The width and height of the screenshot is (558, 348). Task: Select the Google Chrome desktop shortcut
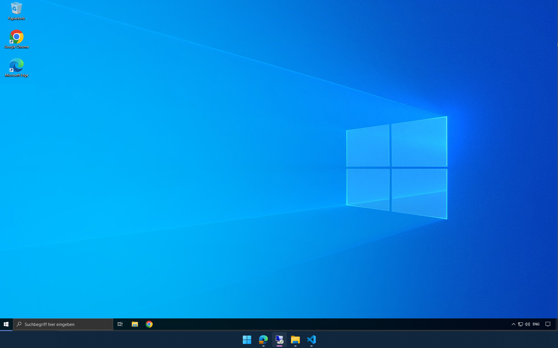pyautogui.click(x=17, y=39)
